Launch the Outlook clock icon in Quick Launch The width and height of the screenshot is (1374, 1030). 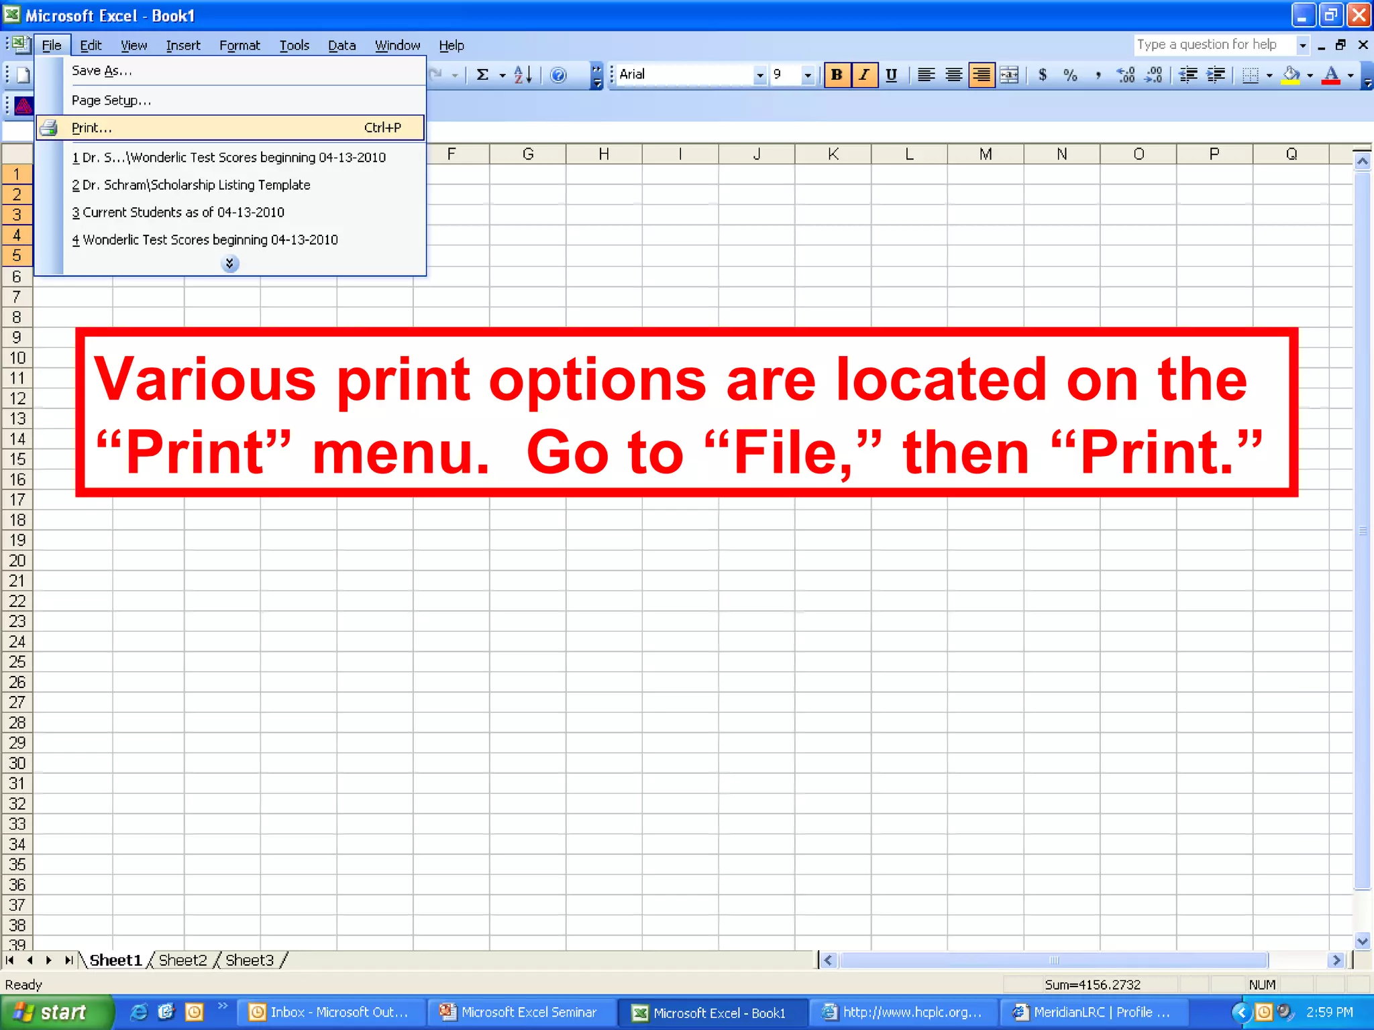coord(194,1012)
